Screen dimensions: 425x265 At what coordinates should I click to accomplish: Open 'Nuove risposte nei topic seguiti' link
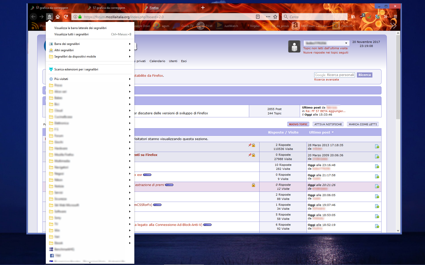326,52
